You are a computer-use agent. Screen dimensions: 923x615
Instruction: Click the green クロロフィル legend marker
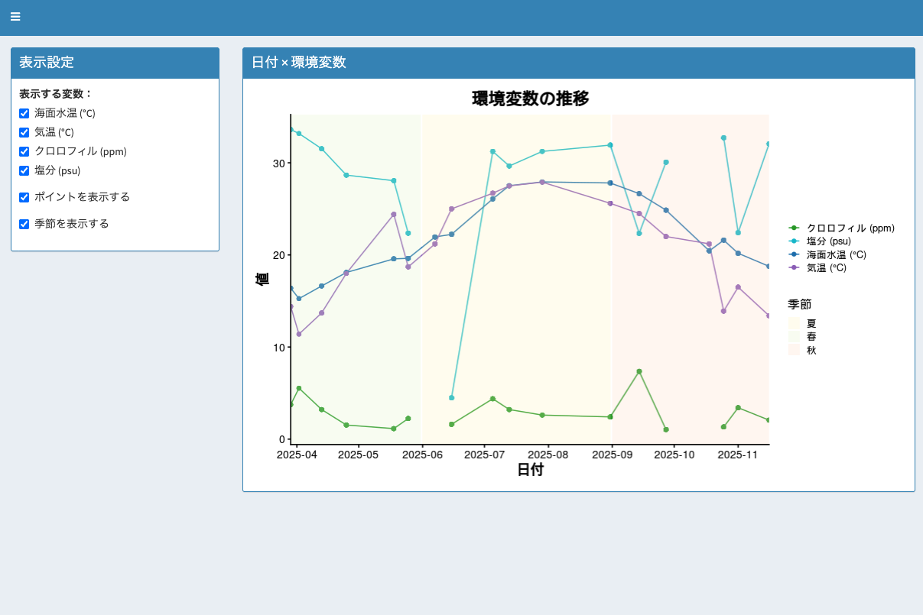(794, 228)
